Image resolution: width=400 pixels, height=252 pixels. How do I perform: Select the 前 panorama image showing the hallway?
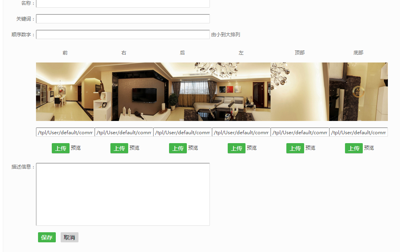[65, 92]
